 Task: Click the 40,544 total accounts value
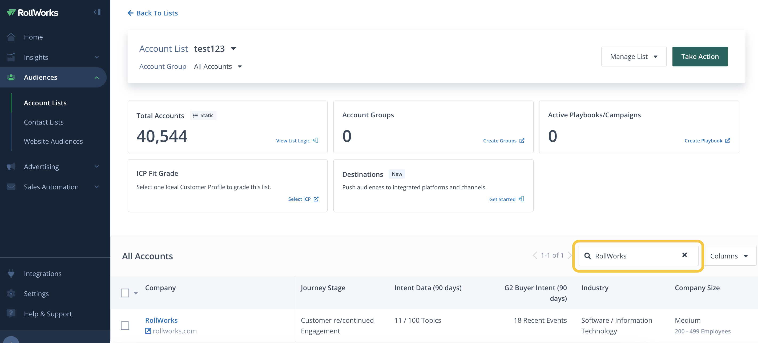coord(162,136)
